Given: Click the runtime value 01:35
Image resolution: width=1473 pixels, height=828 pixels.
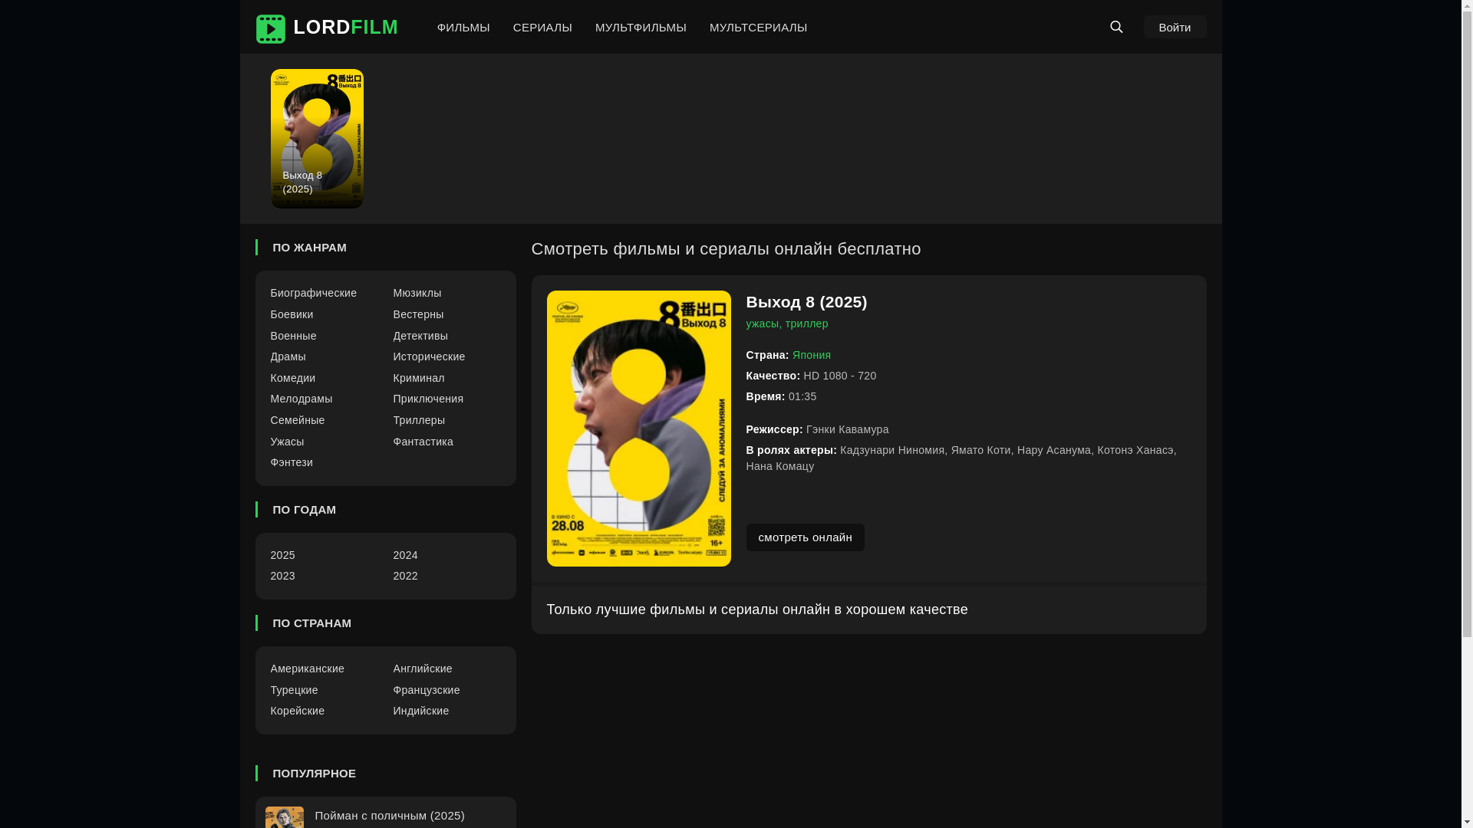Looking at the screenshot, I should [x=802, y=396].
